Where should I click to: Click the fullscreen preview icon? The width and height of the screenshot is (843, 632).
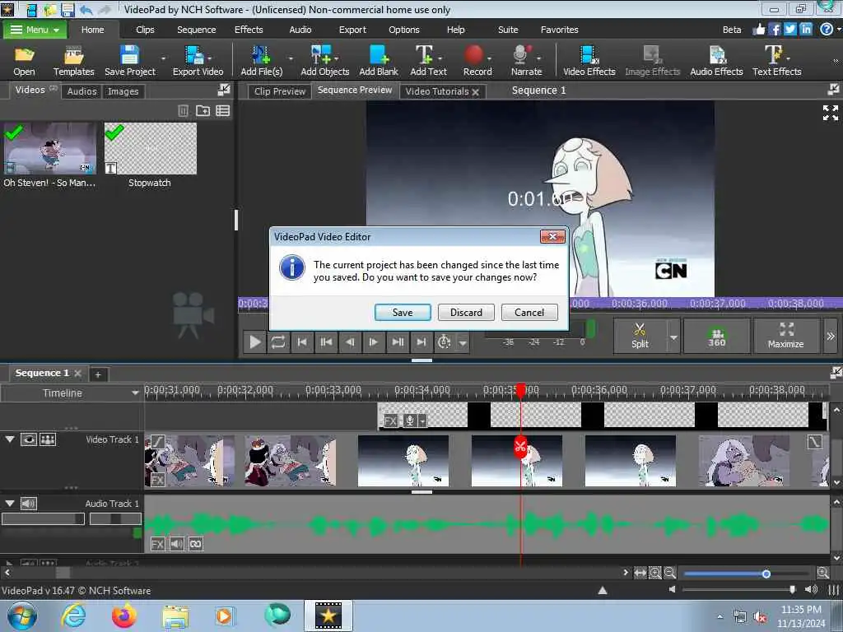[x=831, y=113]
